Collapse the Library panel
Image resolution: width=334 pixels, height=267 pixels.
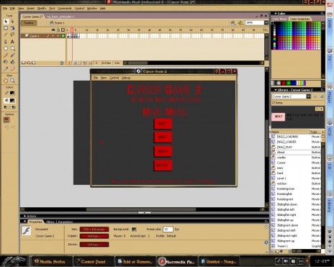tap(276, 90)
